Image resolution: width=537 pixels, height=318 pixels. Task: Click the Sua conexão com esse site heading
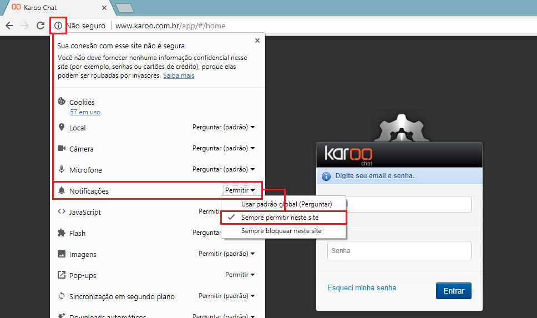coord(121,46)
